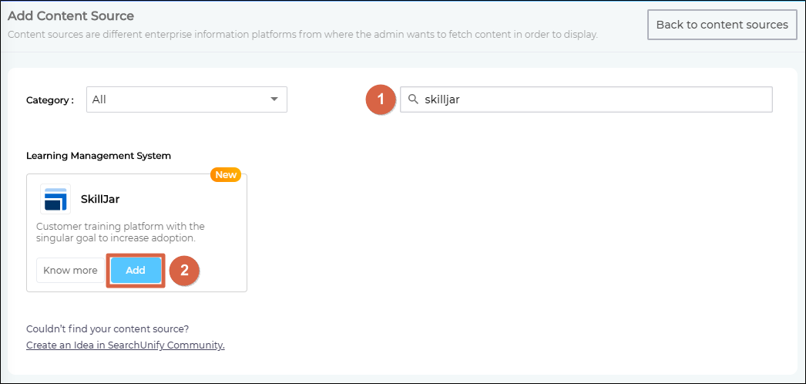The width and height of the screenshot is (806, 384).
Task: Click the numbered step 1 marker
Action: click(x=381, y=99)
